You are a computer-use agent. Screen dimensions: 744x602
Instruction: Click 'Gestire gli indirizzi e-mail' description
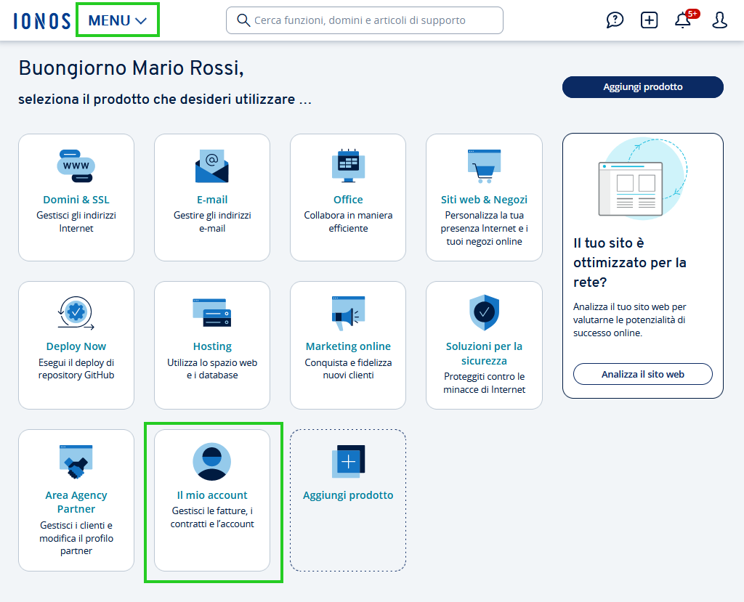(212, 222)
